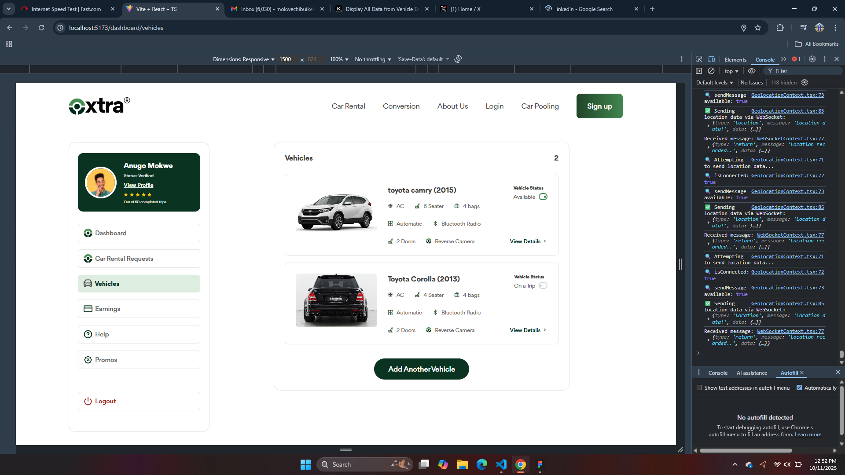
Task: Open the Chrome extensions puzzle icon
Action: click(780, 28)
